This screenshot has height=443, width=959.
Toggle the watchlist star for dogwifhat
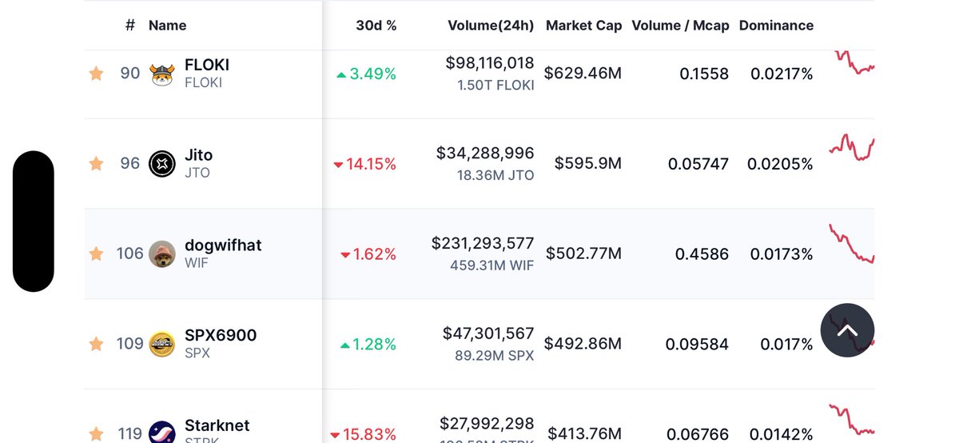click(96, 253)
